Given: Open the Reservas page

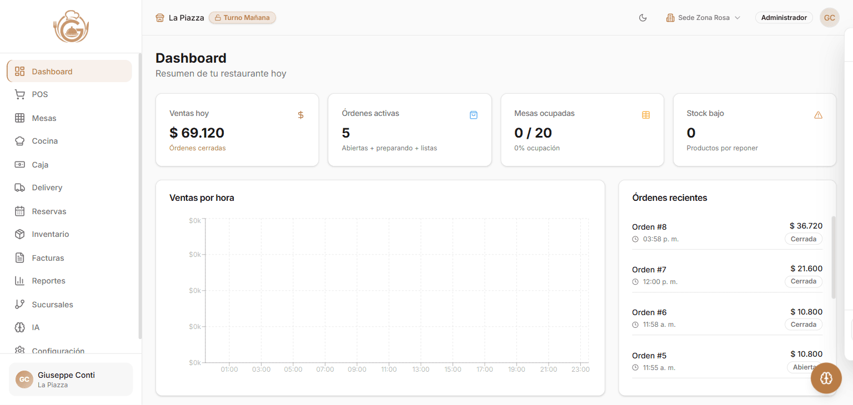Looking at the screenshot, I should point(69,211).
